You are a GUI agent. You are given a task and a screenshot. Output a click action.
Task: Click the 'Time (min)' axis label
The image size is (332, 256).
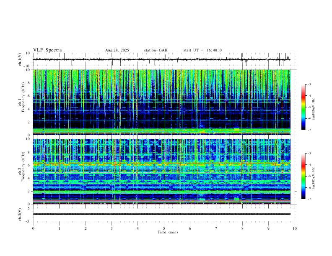[x=168, y=232]
